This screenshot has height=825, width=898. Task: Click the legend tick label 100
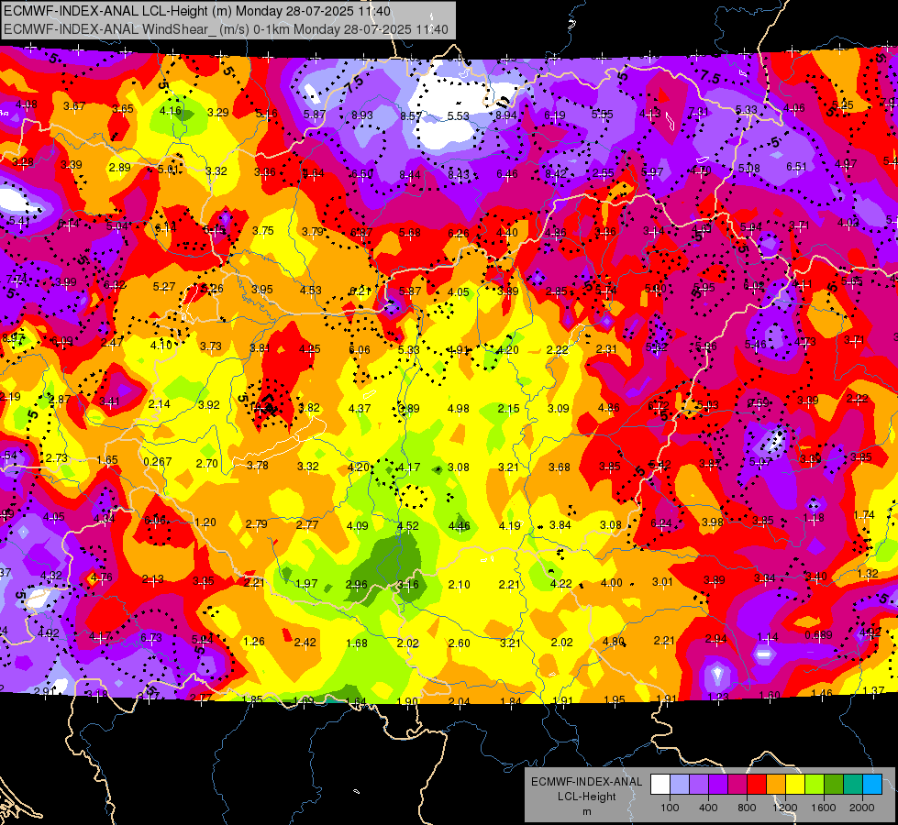click(670, 808)
